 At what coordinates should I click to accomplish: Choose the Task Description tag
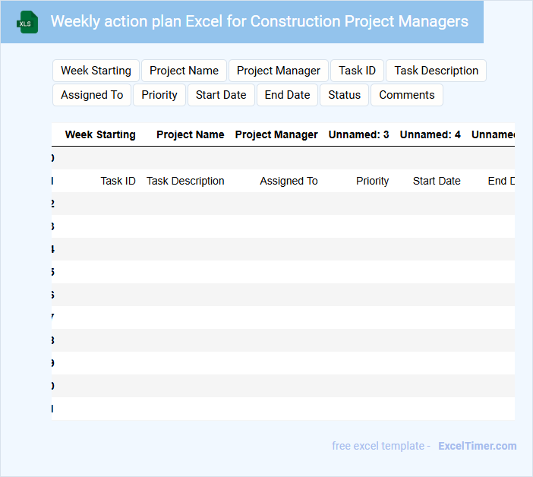(436, 71)
